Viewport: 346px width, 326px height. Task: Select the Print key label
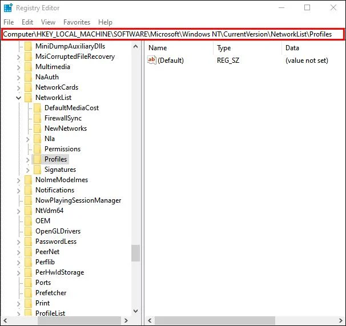(x=43, y=303)
